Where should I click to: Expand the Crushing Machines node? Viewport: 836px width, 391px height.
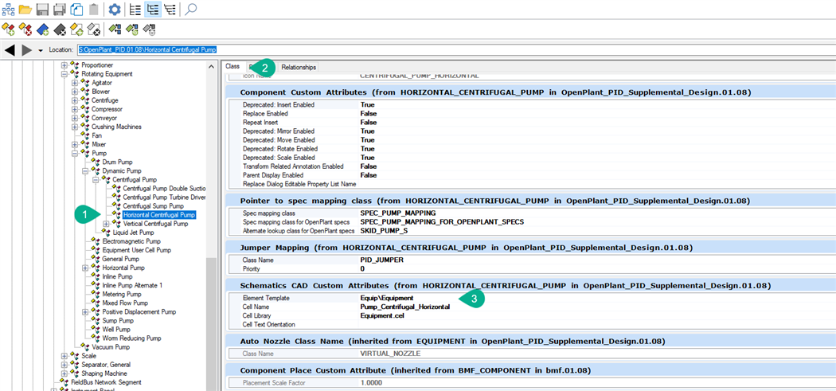pyautogui.click(x=75, y=127)
